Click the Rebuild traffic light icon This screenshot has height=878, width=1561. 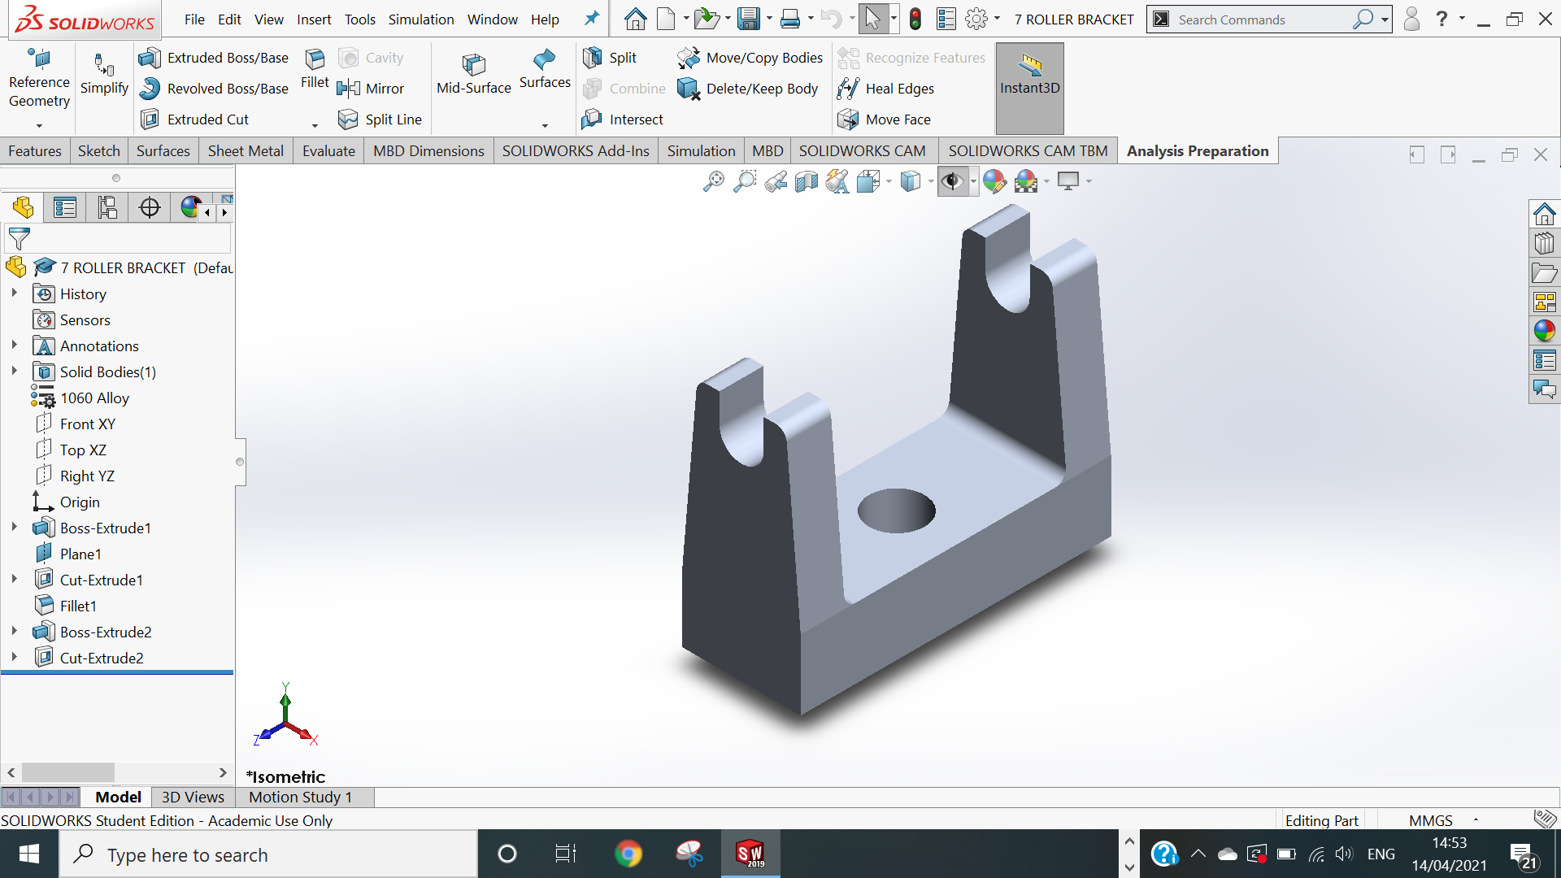click(915, 20)
